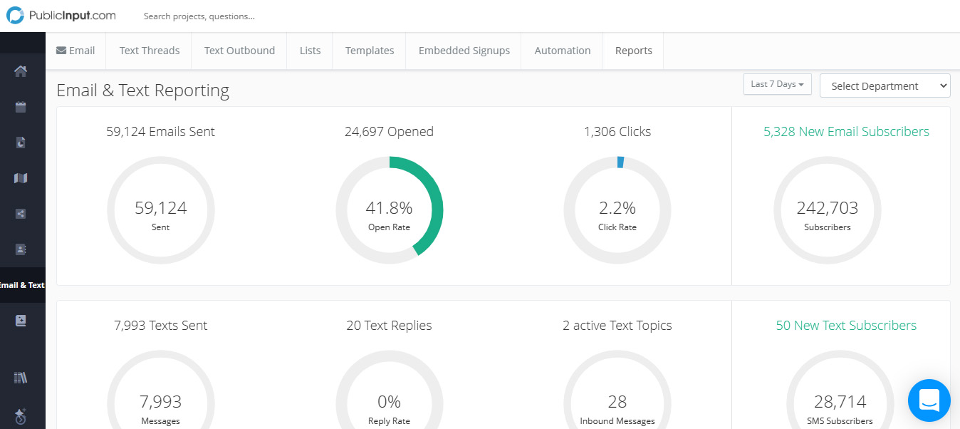Click the contacts book sidebar icon

tap(21, 249)
